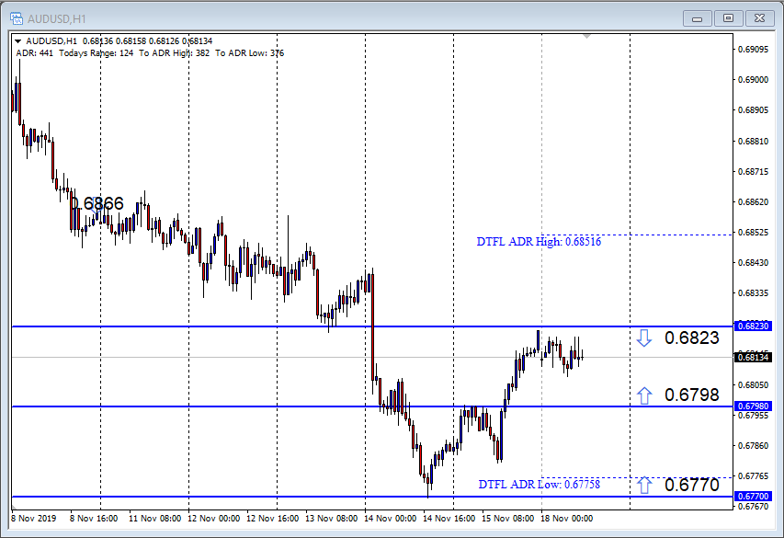Click the up arrow next to 0.6770
The height and width of the screenshot is (538, 784).
click(x=644, y=485)
